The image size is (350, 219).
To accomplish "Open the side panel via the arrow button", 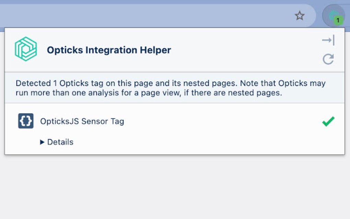I will 328,39.
